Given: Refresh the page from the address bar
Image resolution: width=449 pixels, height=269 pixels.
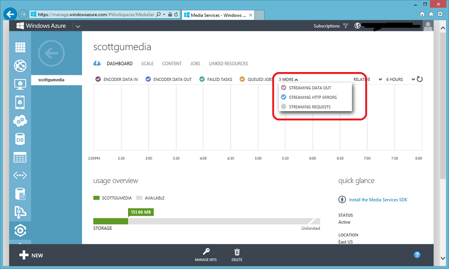Looking at the screenshot, I should coord(176,14).
